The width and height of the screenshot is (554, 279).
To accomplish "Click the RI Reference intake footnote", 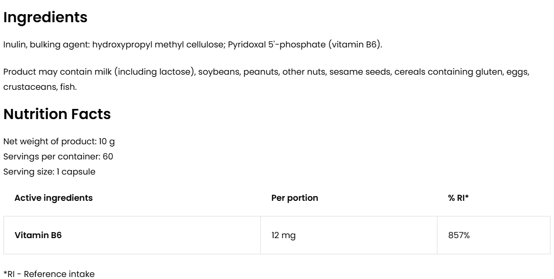I will pos(49,274).
